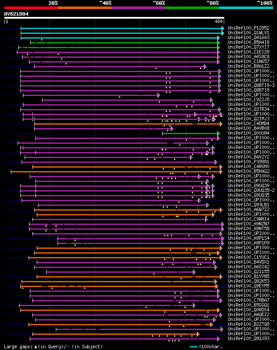Screen dimensions: 277x350
Task: Click the cyan 100char scale swatch
Action: (193, 347)
